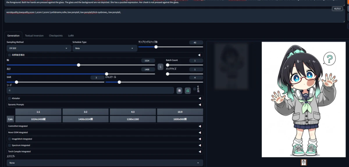This screenshot has width=349, height=167.
Task: Switch to the Checkpoints tab
Action: click(56, 35)
